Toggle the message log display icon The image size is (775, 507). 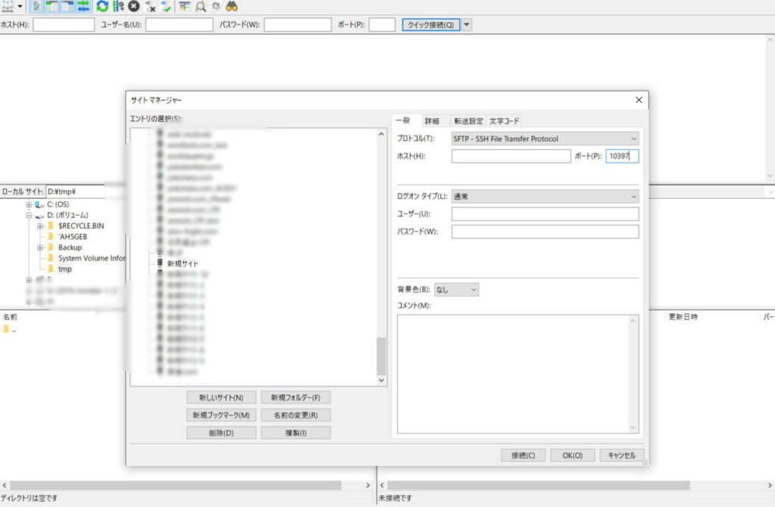coord(36,6)
